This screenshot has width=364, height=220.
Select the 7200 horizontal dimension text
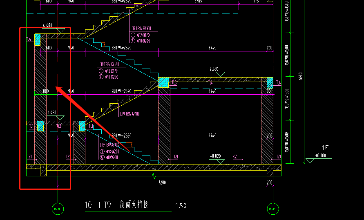[162, 183]
